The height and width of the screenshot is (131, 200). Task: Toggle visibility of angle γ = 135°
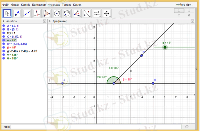pos(3,55)
